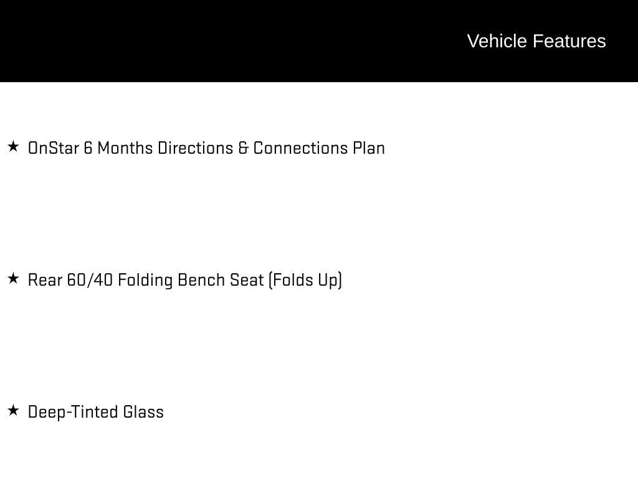
Task: Click the "Bench Seat" words
Action: click(221, 280)
